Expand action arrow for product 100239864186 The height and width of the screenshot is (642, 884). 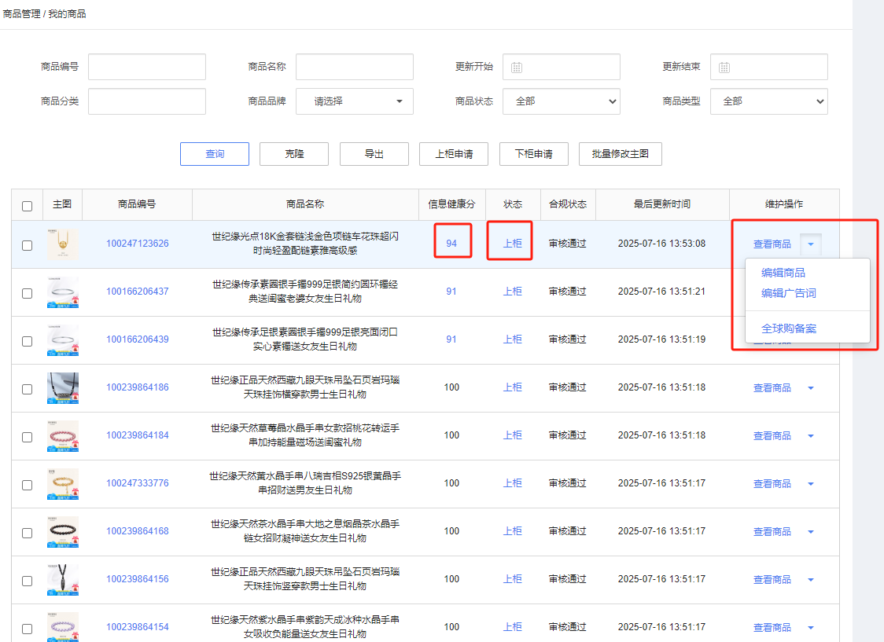point(811,388)
